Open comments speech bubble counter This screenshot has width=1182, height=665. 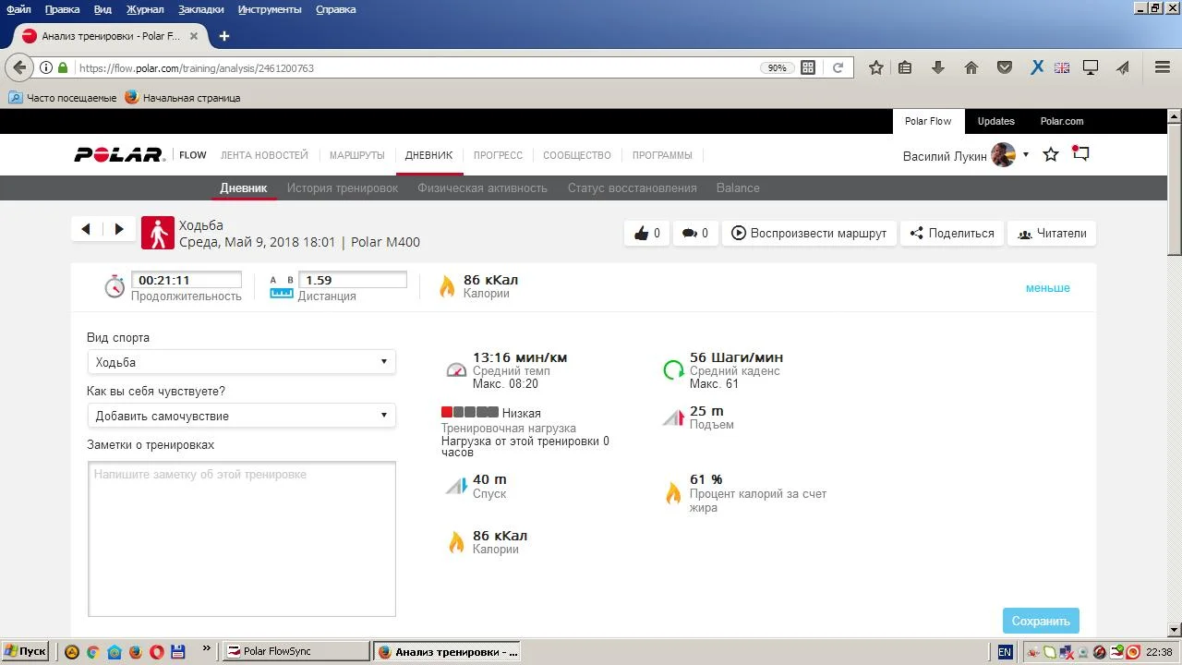coord(694,233)
